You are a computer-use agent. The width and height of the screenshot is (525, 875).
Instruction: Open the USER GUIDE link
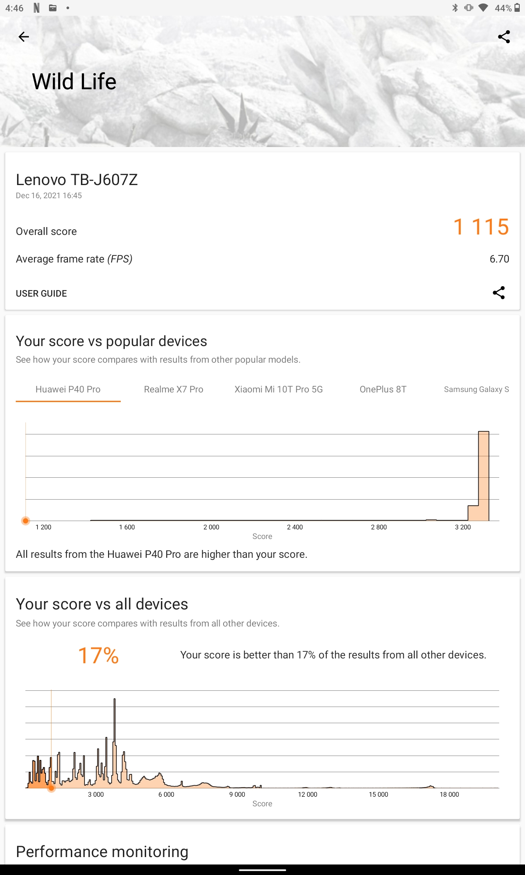[42, 294]
